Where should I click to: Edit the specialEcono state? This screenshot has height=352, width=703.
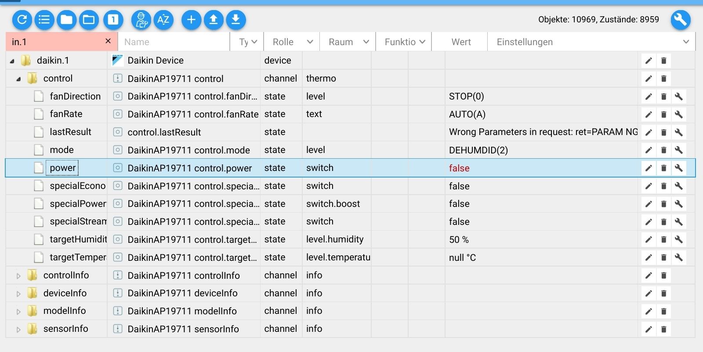click(649, 186)
